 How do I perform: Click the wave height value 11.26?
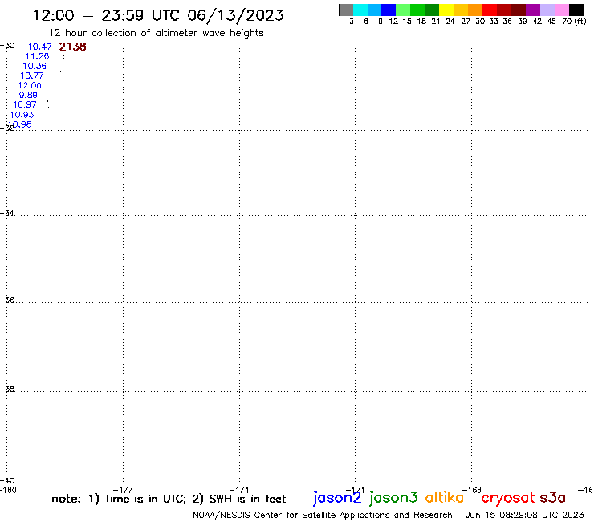point(37,56)
